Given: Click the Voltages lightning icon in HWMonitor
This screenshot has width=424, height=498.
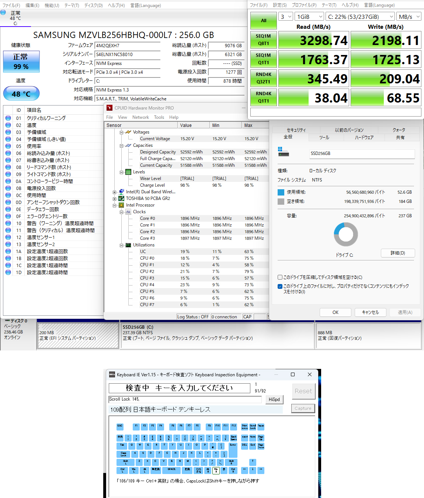Looking at the screenshot, I should 128,132.
